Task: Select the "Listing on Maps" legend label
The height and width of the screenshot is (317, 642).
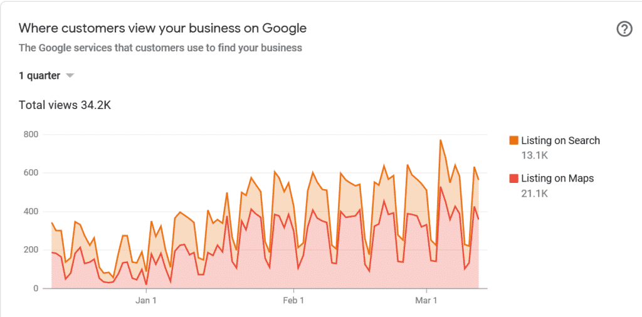Action: click(x=557, y=179)
